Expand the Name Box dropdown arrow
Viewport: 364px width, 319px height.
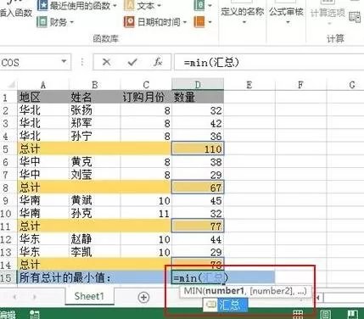[x=64, y=62]
